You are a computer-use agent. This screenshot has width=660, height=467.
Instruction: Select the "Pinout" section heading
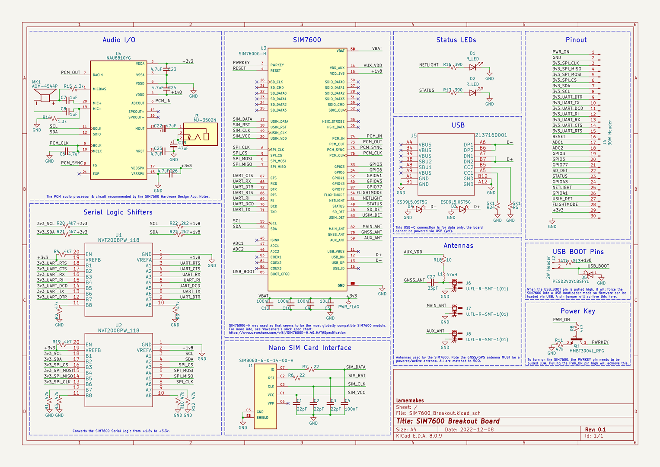pyautogui.click(x=576, y=40)
